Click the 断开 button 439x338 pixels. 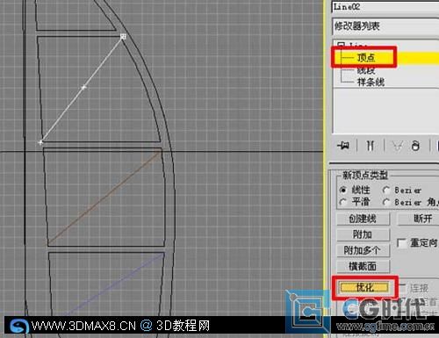point(419,219)
